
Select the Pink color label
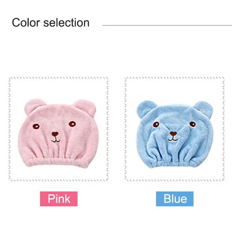[59, 199]
